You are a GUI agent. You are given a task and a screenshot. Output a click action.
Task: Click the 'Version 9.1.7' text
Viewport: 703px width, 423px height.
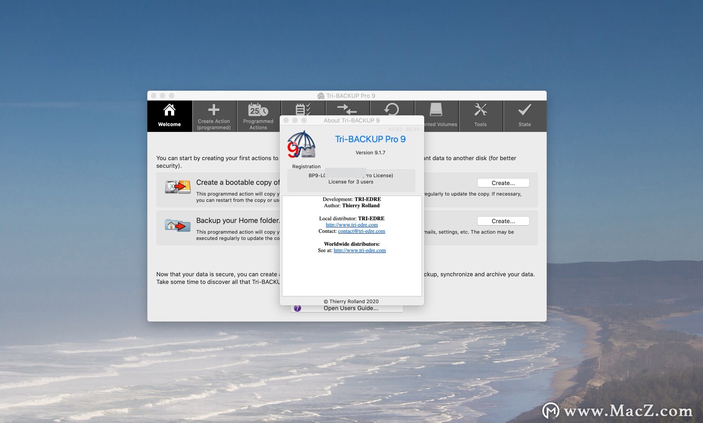370,153
